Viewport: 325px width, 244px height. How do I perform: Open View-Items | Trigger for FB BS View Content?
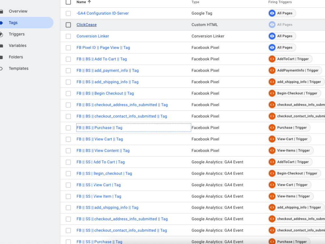(291, 150)
